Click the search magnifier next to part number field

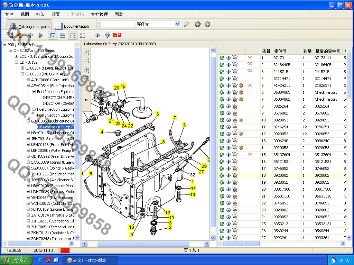coord(186,24)
